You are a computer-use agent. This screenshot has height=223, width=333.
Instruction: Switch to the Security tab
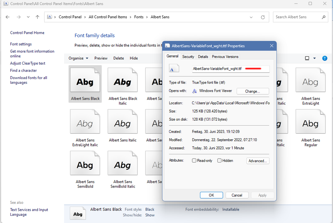(x=188, y=56)
